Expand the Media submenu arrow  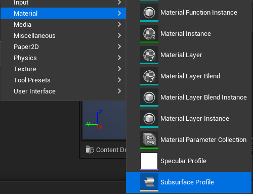coord(119,24)
